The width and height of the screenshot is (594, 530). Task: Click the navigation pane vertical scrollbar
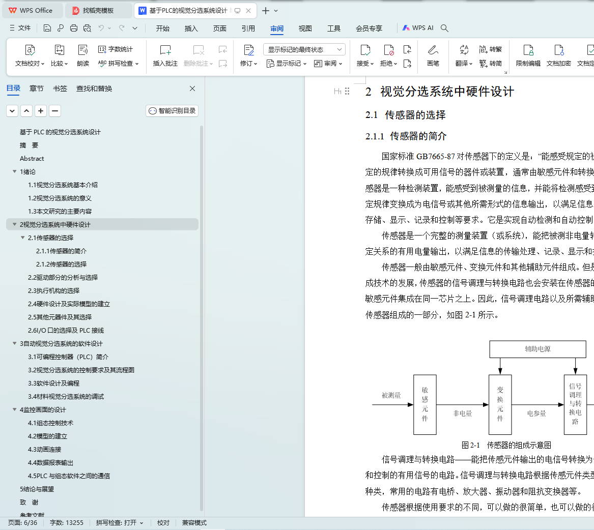coord(202,318)
